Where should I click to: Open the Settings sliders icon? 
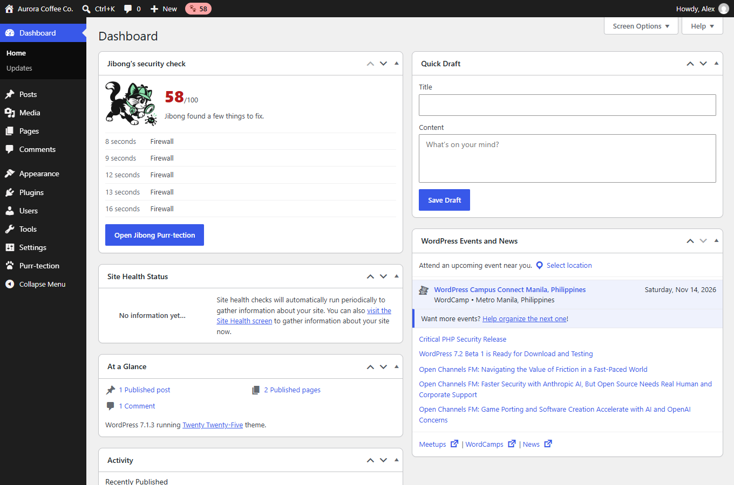10,247
